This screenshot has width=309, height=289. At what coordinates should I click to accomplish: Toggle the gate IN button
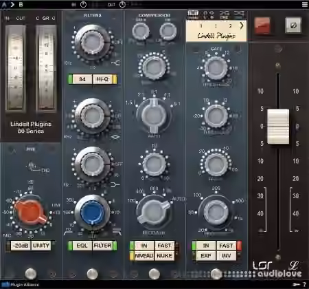click(206, 246)
